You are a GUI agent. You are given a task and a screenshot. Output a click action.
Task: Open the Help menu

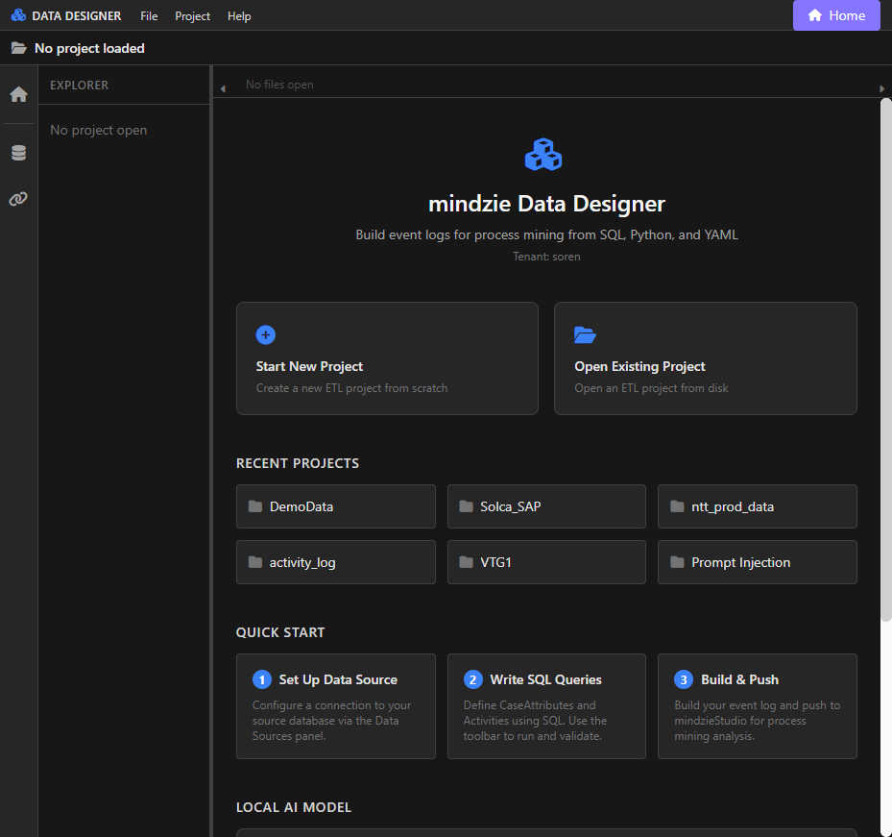(x=239, y=16)
